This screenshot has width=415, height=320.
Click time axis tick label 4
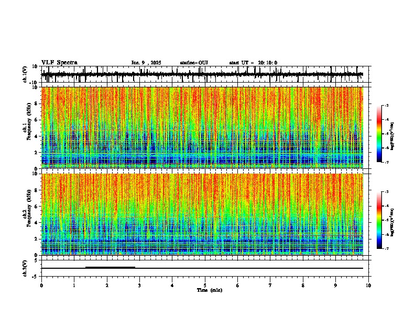tap(172, 285)
